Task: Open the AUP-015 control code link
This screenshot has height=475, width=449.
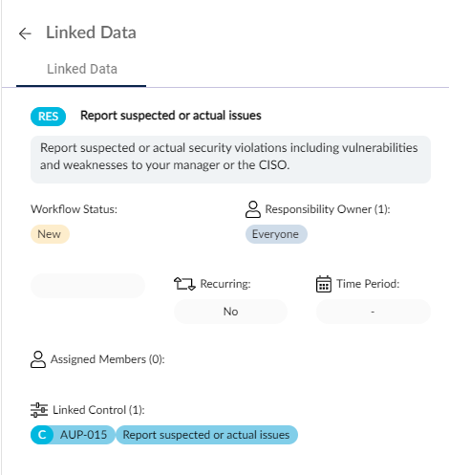Action: pos(83,435)
